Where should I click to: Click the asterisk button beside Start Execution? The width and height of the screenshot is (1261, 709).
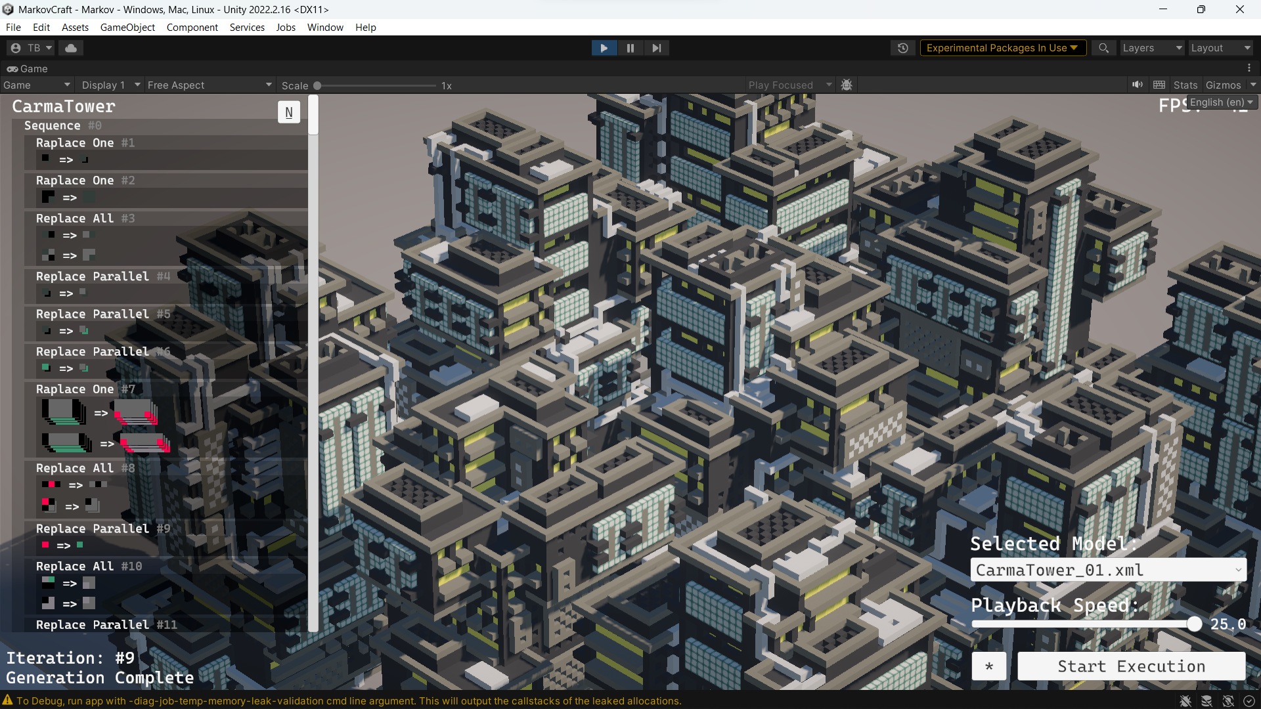coord(989,666)
